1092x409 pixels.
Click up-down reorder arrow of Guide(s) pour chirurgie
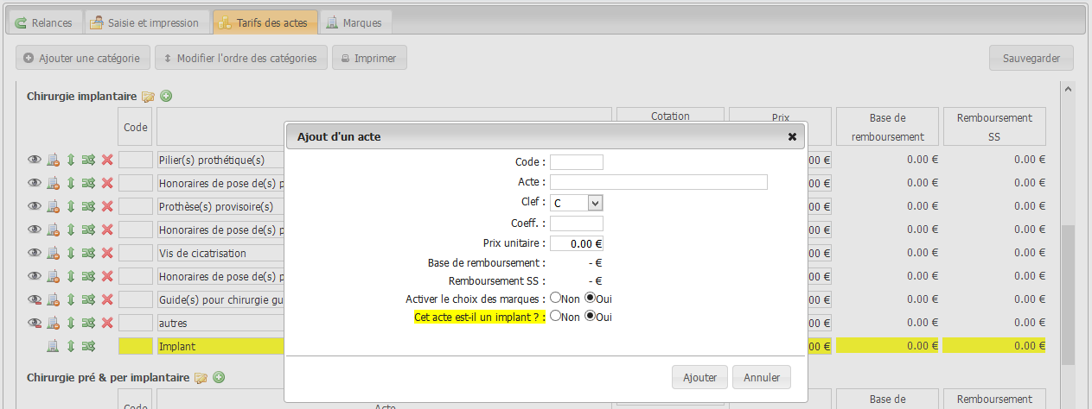click(71, 299)
